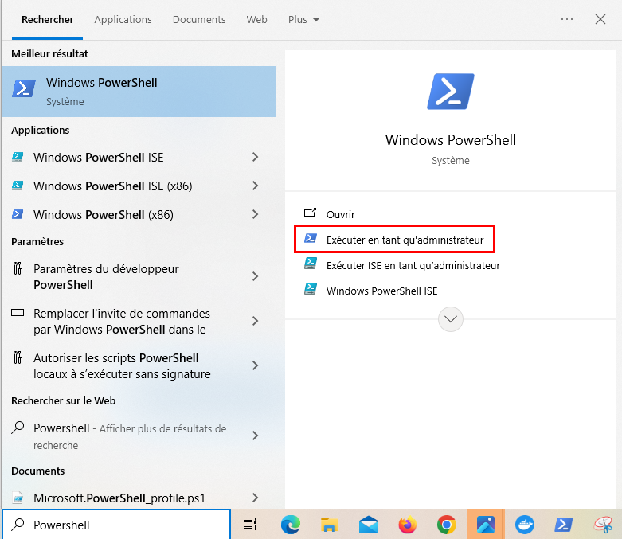622x539 pixels.
Task: Open Snipping tool from taskbar
Action: pos(603,525)
